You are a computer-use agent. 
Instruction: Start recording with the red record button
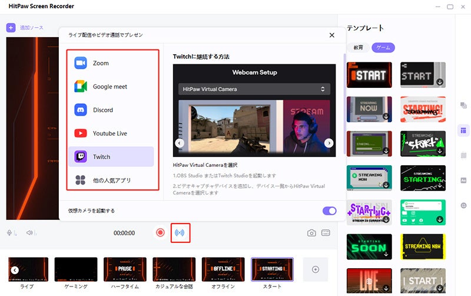160,232
